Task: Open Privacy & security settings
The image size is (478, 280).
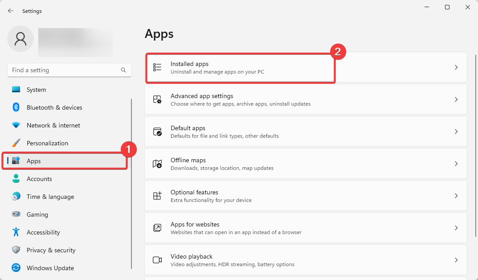Action: 51,250
